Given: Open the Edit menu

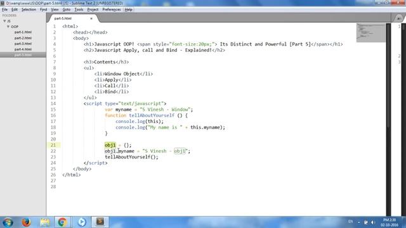Looking at the screenshot, I should [x=15, y=9].
